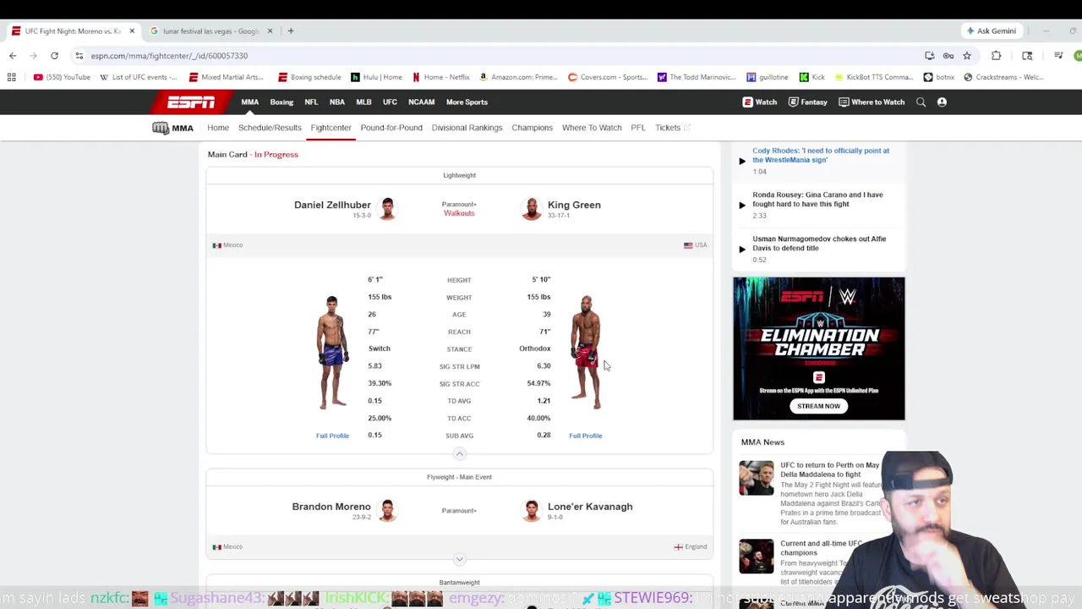The height and width of the screenshot is (609, 1082).
Task: Open the Tickets external link
Action: [x=673, y=128]
